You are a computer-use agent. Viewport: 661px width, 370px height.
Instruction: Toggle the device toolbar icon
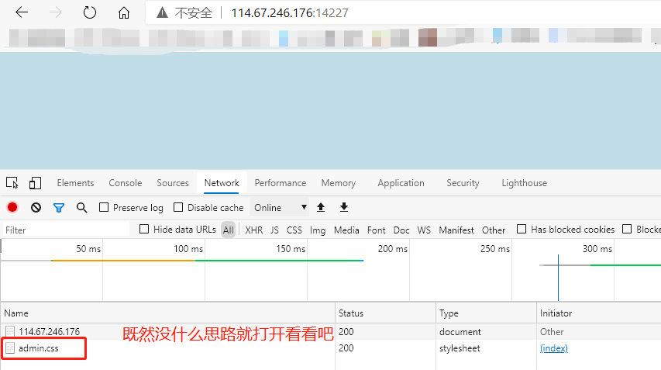(35, 183)
